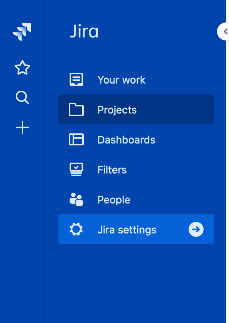Click the Jira settings gear icon
229x323 pixels.
click(x=76, y=229)
